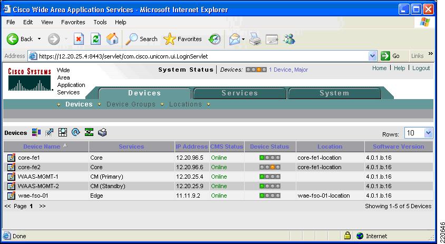Click the green and black icon in Devices taskbar
This screenshot has height=244, width=445.
tap(89, 132)
